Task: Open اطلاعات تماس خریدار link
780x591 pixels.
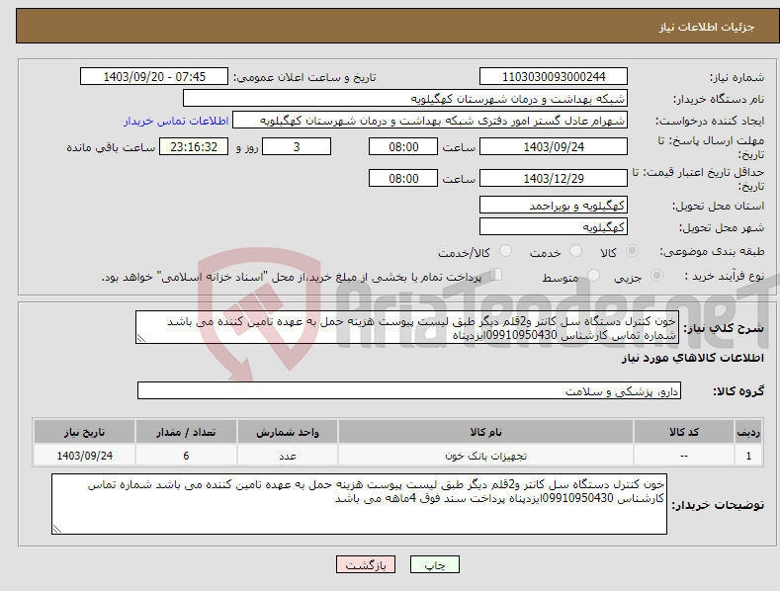Action: (x=176, y=121)
